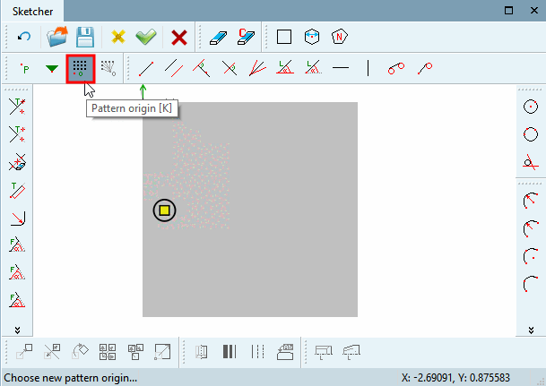Select circle by perimeter point tool
This screenshot has width=546, height=386.
[531, 134]
